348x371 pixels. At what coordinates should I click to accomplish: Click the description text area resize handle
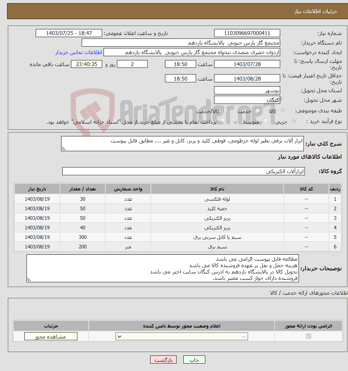pos(63,149)
